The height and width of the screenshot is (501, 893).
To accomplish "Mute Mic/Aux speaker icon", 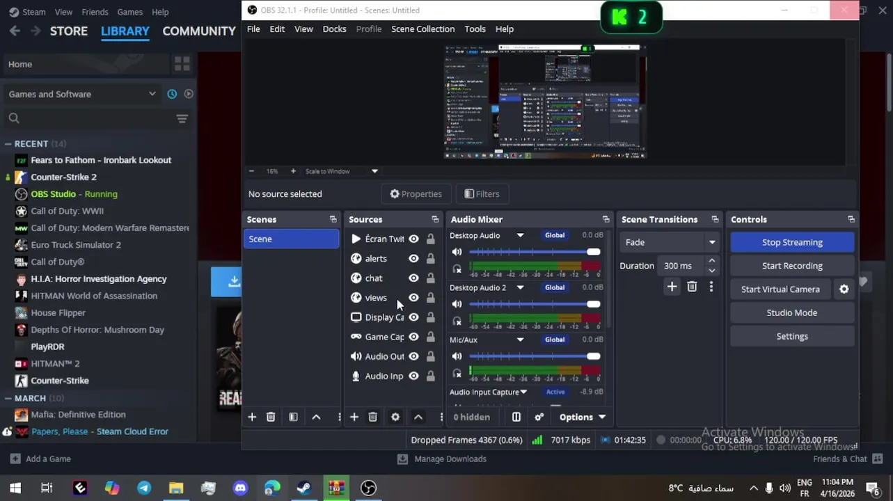I will (457, 356).
